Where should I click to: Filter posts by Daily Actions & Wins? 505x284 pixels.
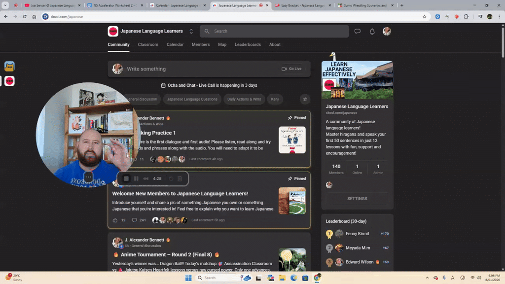244,99
